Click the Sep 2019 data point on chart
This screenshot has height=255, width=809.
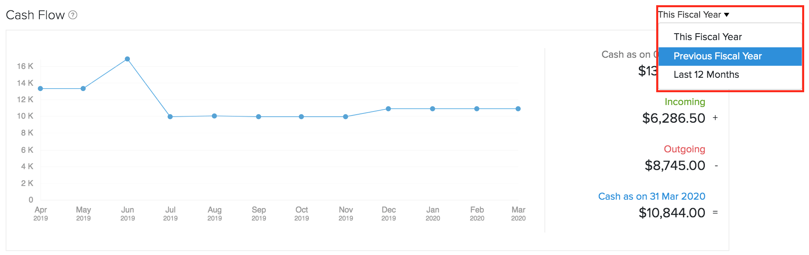click(x=259, y=117)
